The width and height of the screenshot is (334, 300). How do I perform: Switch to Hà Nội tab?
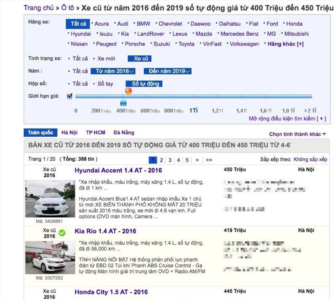coord(70,132)
